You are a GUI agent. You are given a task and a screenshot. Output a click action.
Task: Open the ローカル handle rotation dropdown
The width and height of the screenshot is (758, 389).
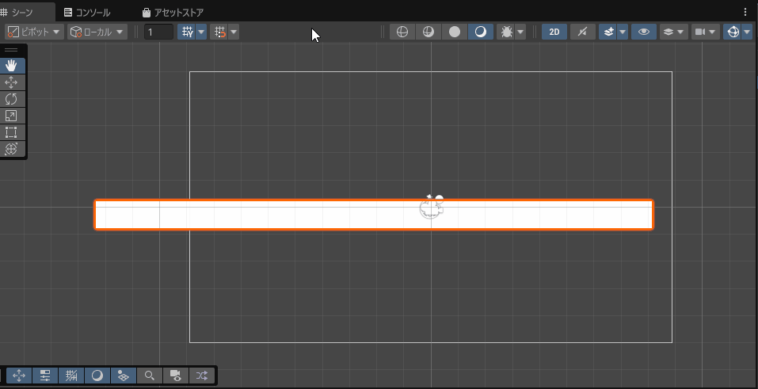tap(97, 32)
